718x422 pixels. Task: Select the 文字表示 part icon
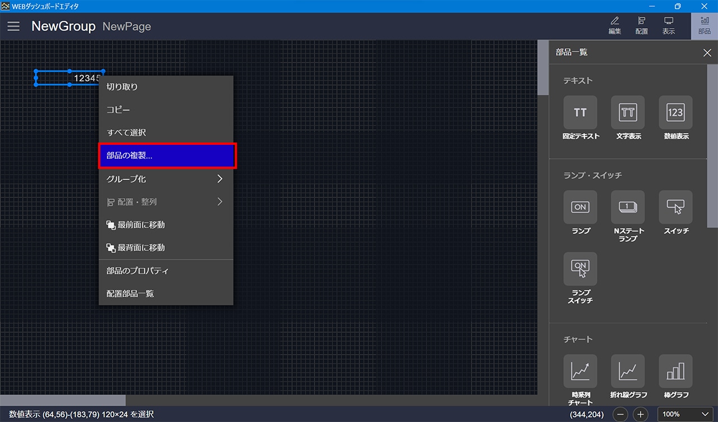[628, 113]
